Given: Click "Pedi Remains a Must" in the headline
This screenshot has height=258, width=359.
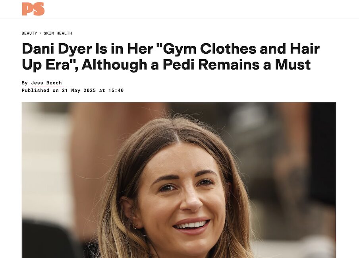Looking at the screenshot, I should 237,65.
